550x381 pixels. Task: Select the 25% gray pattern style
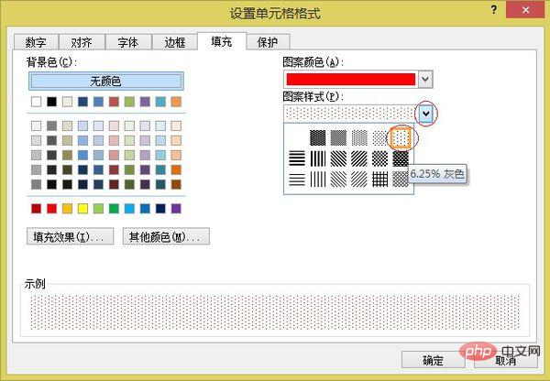tap(359, 137)
